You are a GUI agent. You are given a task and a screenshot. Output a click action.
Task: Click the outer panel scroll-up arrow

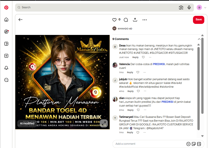click(202, 35)
